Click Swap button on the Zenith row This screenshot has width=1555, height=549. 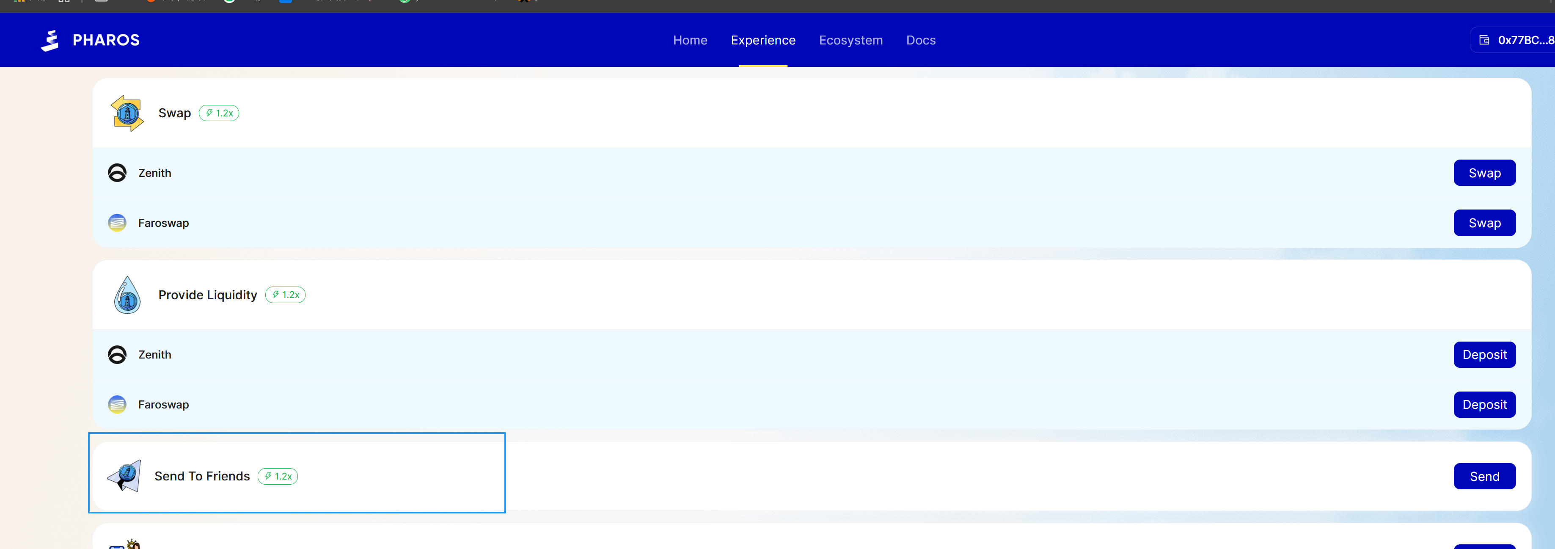pos(1484,173)
